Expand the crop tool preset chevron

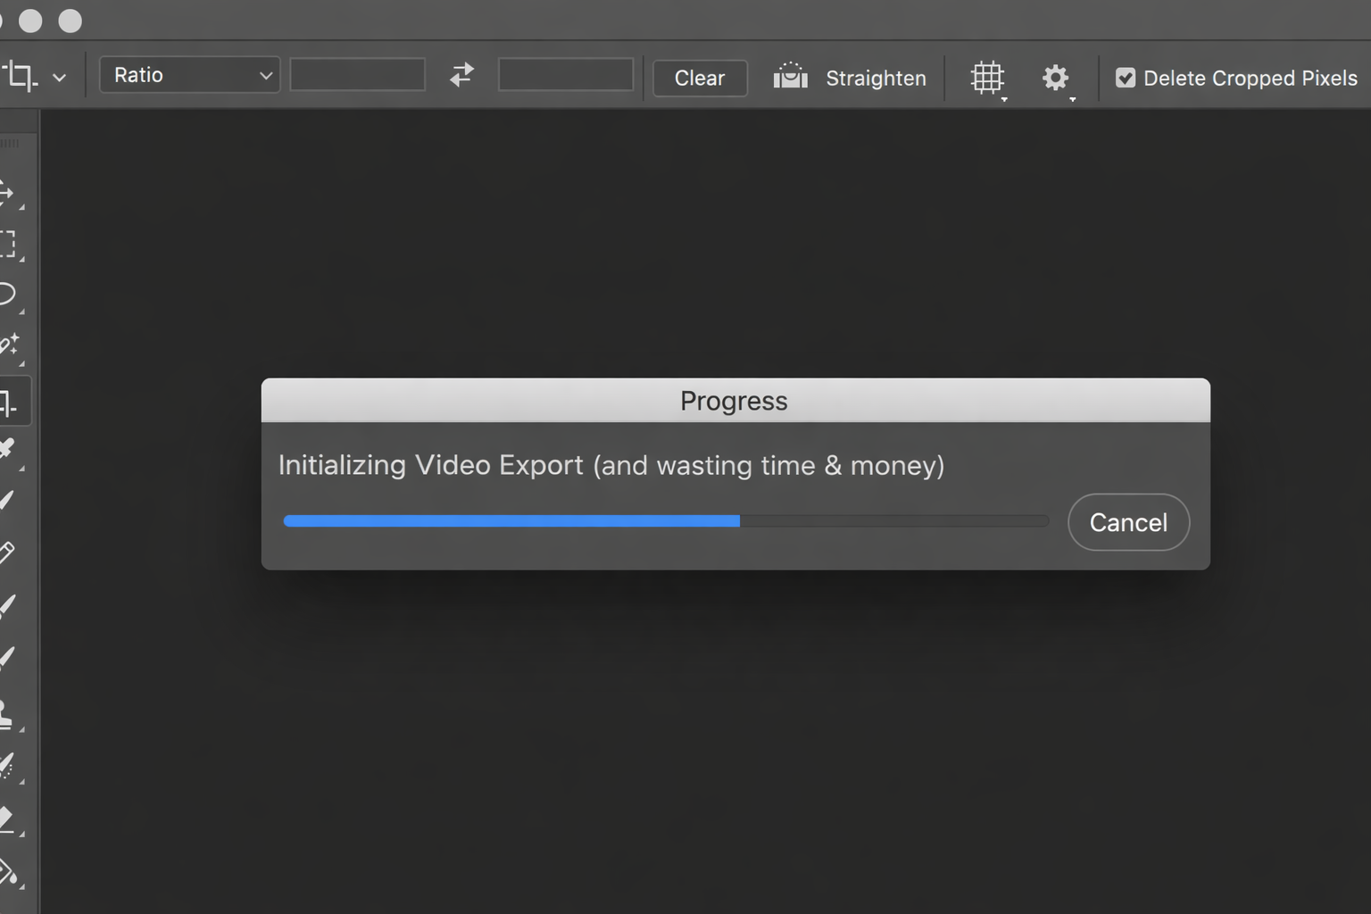click(x=60, y=77)
